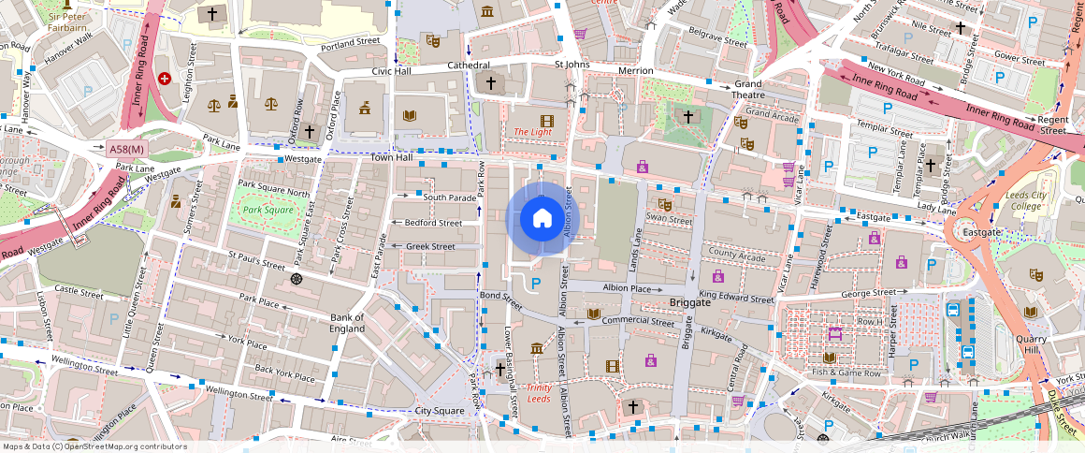Image resolution: width=1085 pixels, height=453 pixels.
Task: Select the courthouse scales icon beside Oxford Row
Action: click(271, 103)
